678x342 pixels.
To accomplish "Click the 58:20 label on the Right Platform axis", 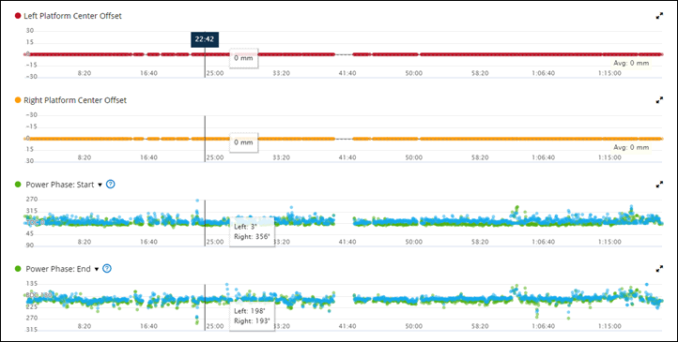I will click(480, 157).
